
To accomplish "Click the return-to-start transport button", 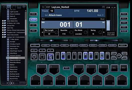I will [34, 50].
